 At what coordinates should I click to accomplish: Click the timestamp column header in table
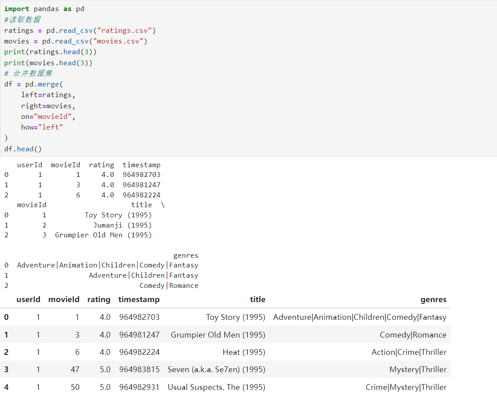tap(139, 300)
